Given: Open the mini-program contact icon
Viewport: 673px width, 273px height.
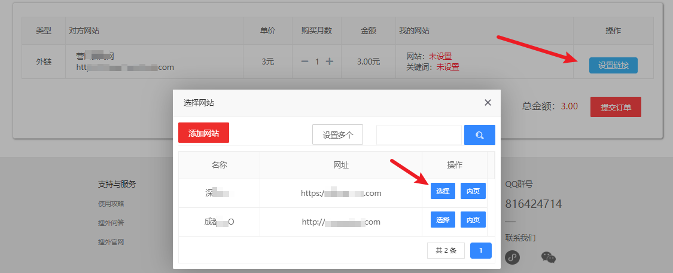Looking at the screenshot, I should click(513, 257).
